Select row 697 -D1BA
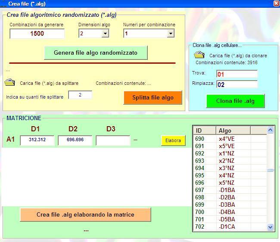280x242 pixels. coord(230,190)
